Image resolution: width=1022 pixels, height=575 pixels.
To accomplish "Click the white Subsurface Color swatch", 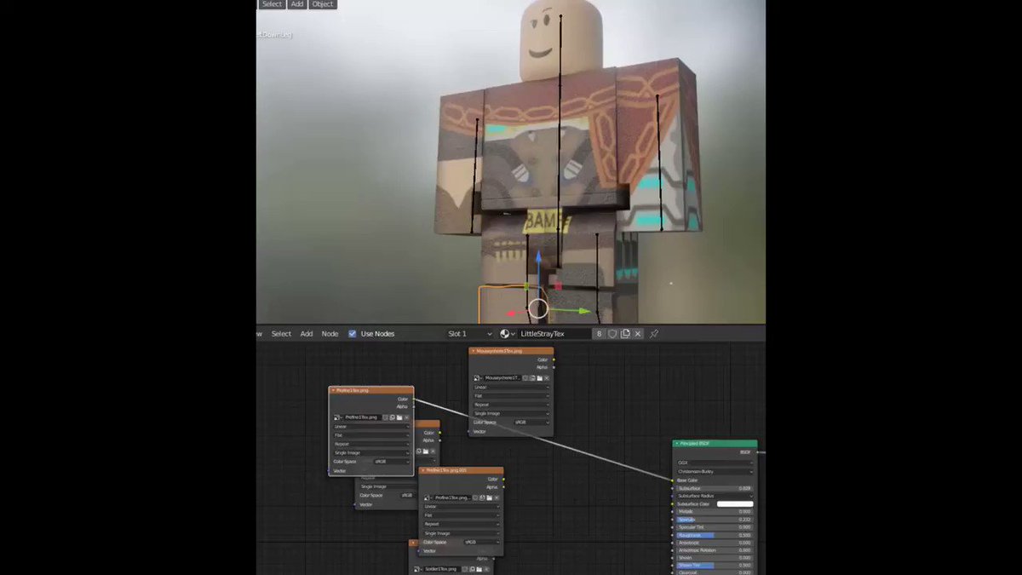I will click(735, 504).
